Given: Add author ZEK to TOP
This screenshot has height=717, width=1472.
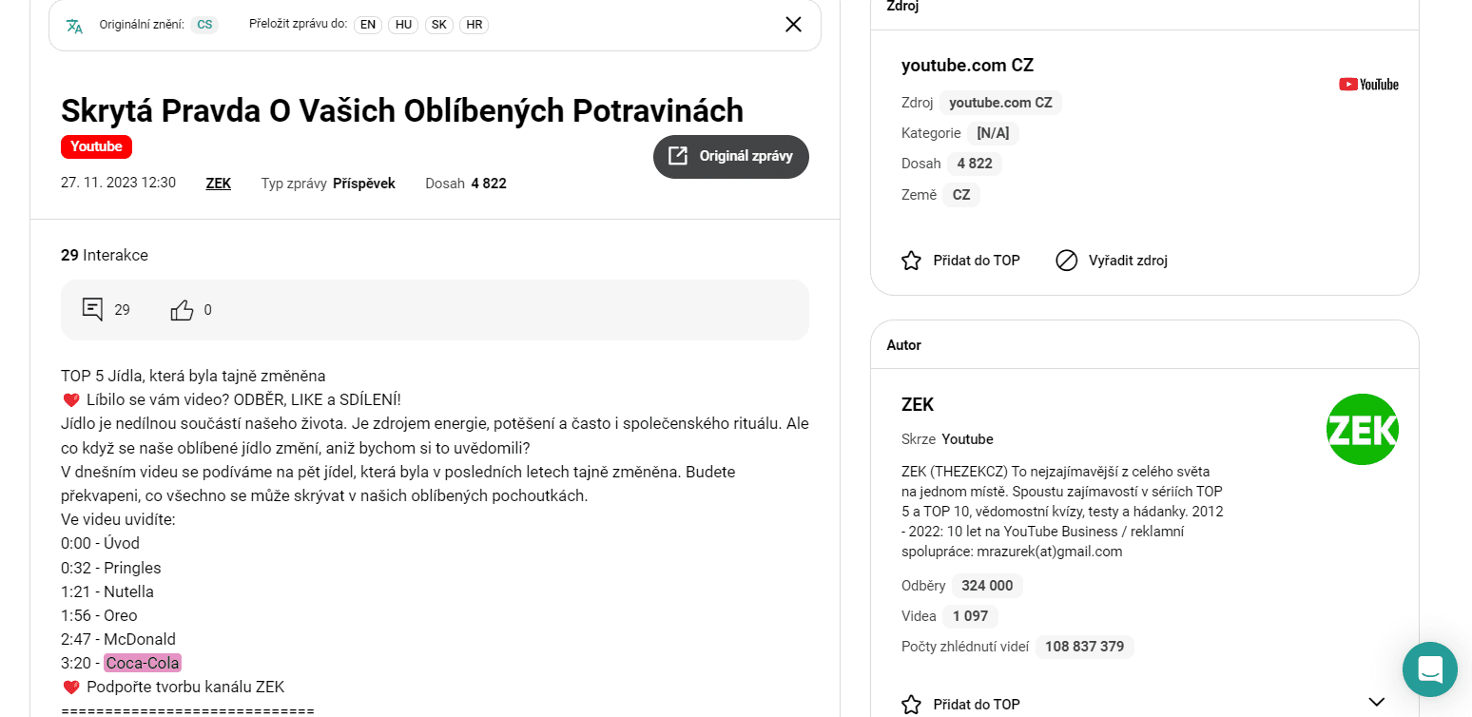Looking at the screenshot, I should [x=960, y=705].
